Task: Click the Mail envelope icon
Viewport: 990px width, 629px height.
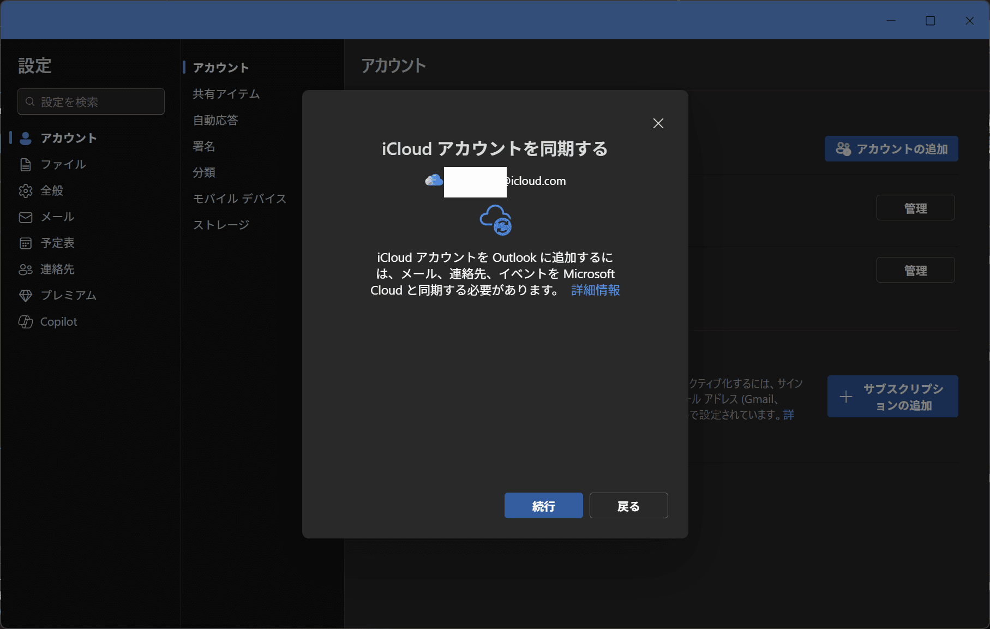Action: coord(26,217)
